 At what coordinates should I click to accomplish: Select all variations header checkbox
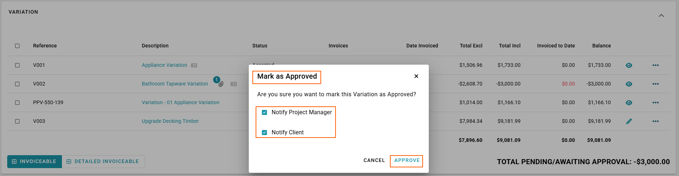17,46
